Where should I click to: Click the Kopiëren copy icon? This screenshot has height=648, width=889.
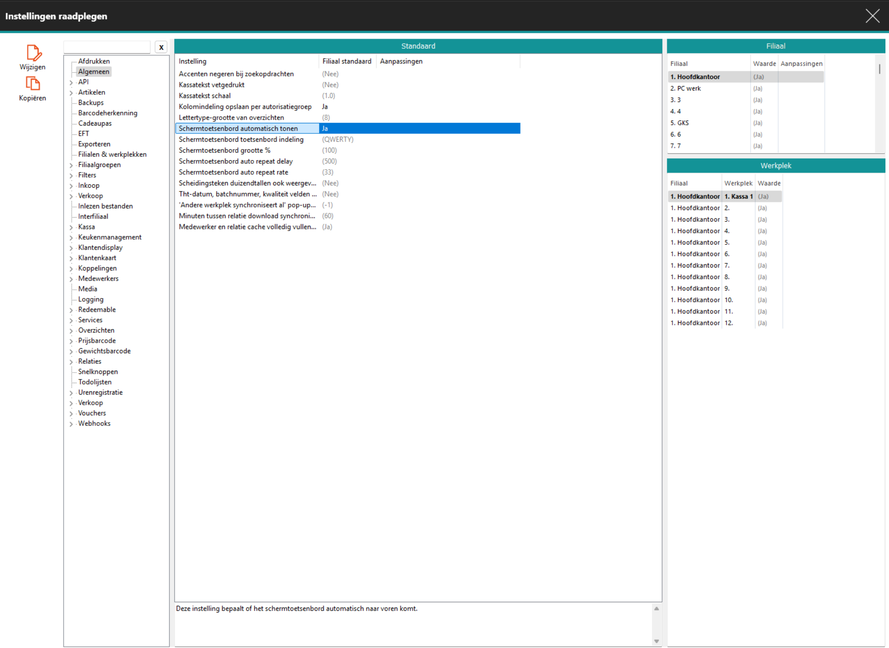[33, 84]
